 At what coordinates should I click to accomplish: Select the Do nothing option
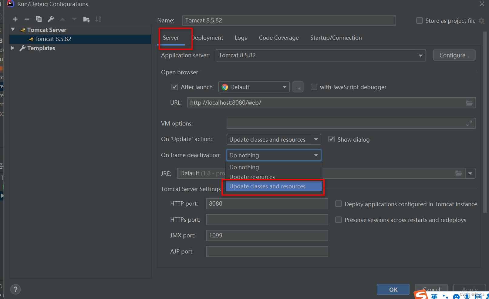tap(274, 167)
